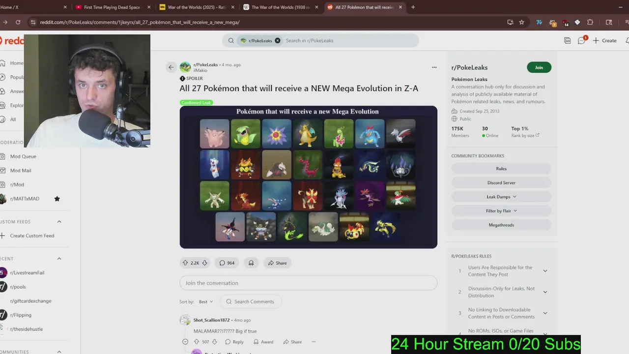Join the r/PokeLeaks community
Image resolution: width=629 pixels, height=354 pixels.
[539, 67]
